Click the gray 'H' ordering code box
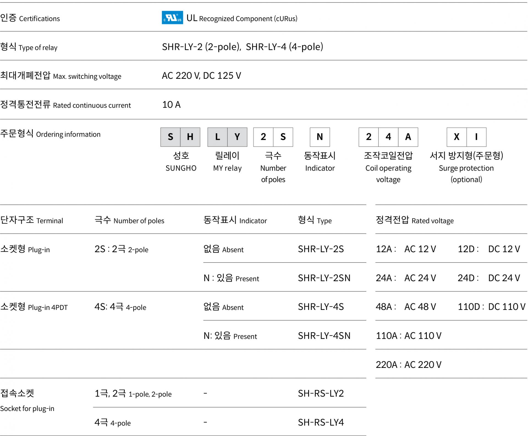The width and height of the screenshot is (528, 436). 190,137
